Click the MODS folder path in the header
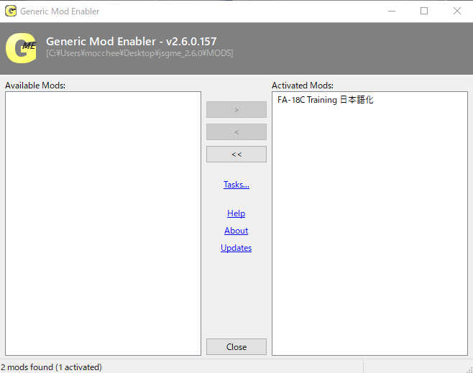473x373 pixels. pos(139,53)
